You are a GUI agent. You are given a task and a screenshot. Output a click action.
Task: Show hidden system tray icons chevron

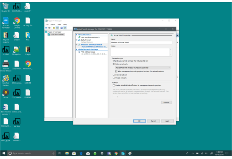(193, 153)
